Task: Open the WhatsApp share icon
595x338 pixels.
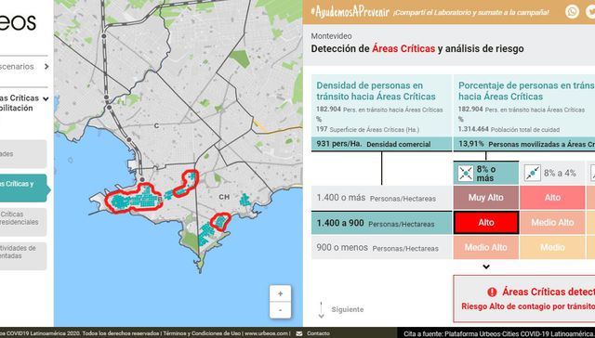Action: click(x=572, y=11)
